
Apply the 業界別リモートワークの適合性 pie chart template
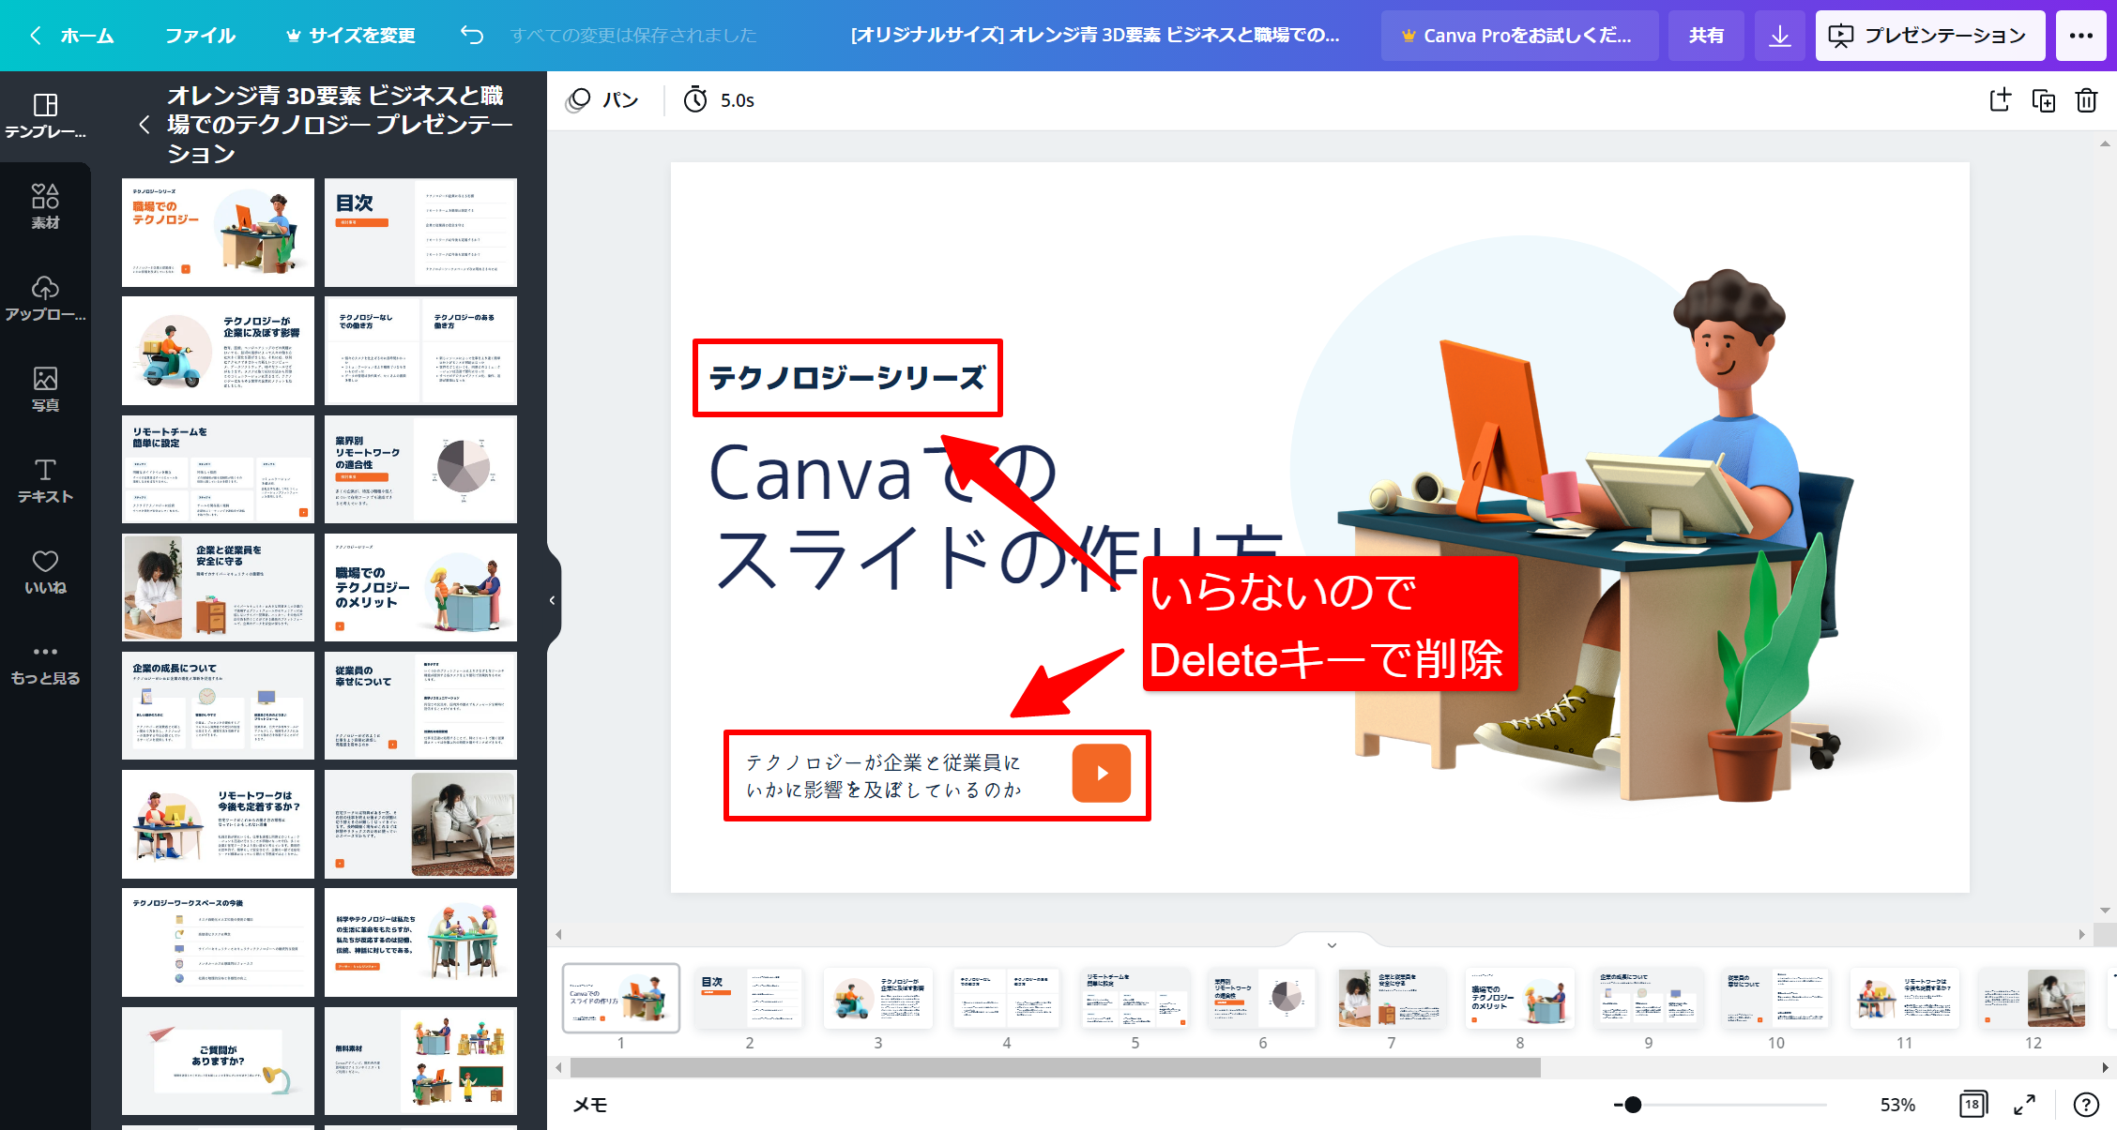point(420,469)
